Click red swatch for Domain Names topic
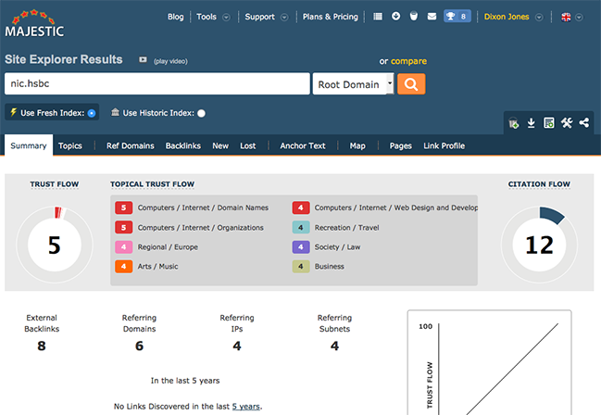This screenshot has width=601, height=415. click(123, 207)
